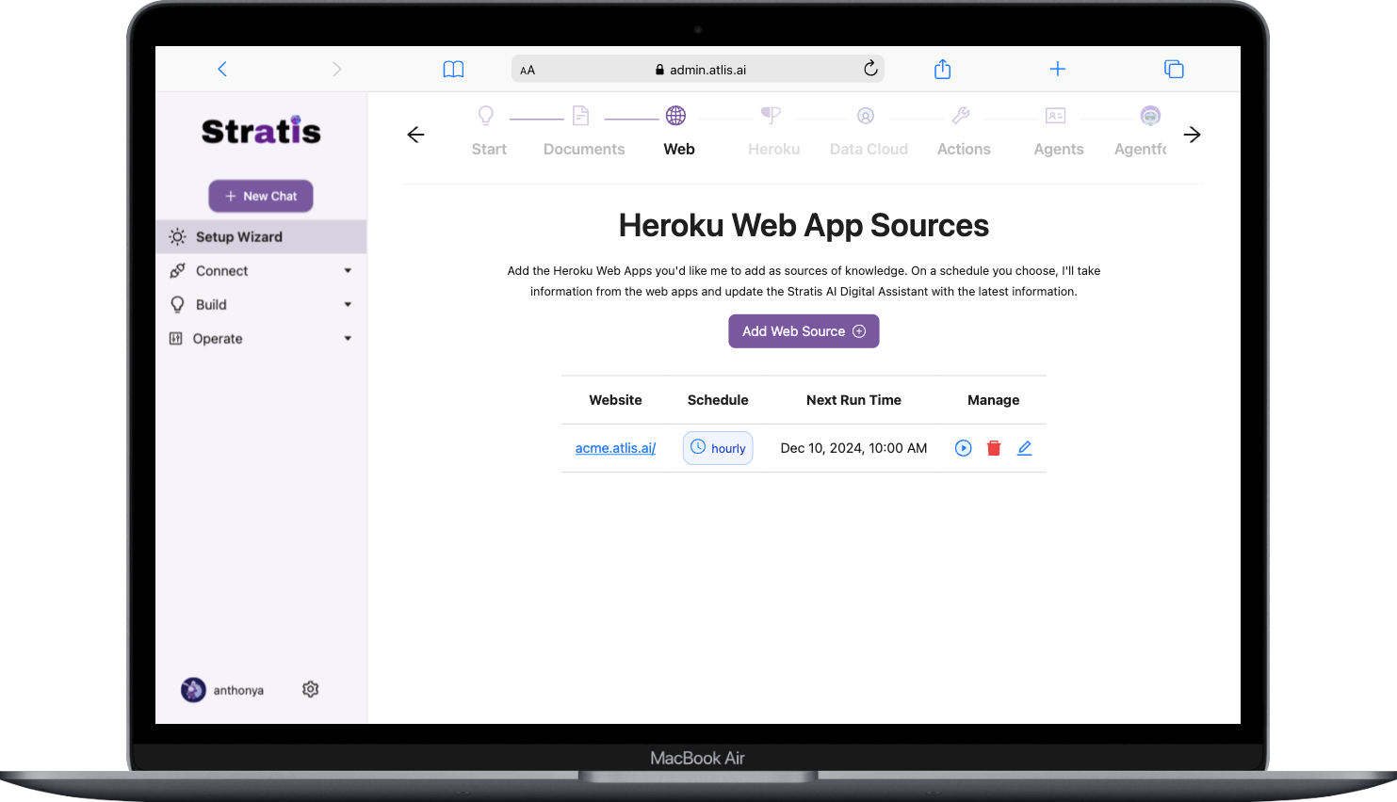Open the Safari share sheet
The height and width of the screenshot is (802, 1397).
(x=942, y=69)
